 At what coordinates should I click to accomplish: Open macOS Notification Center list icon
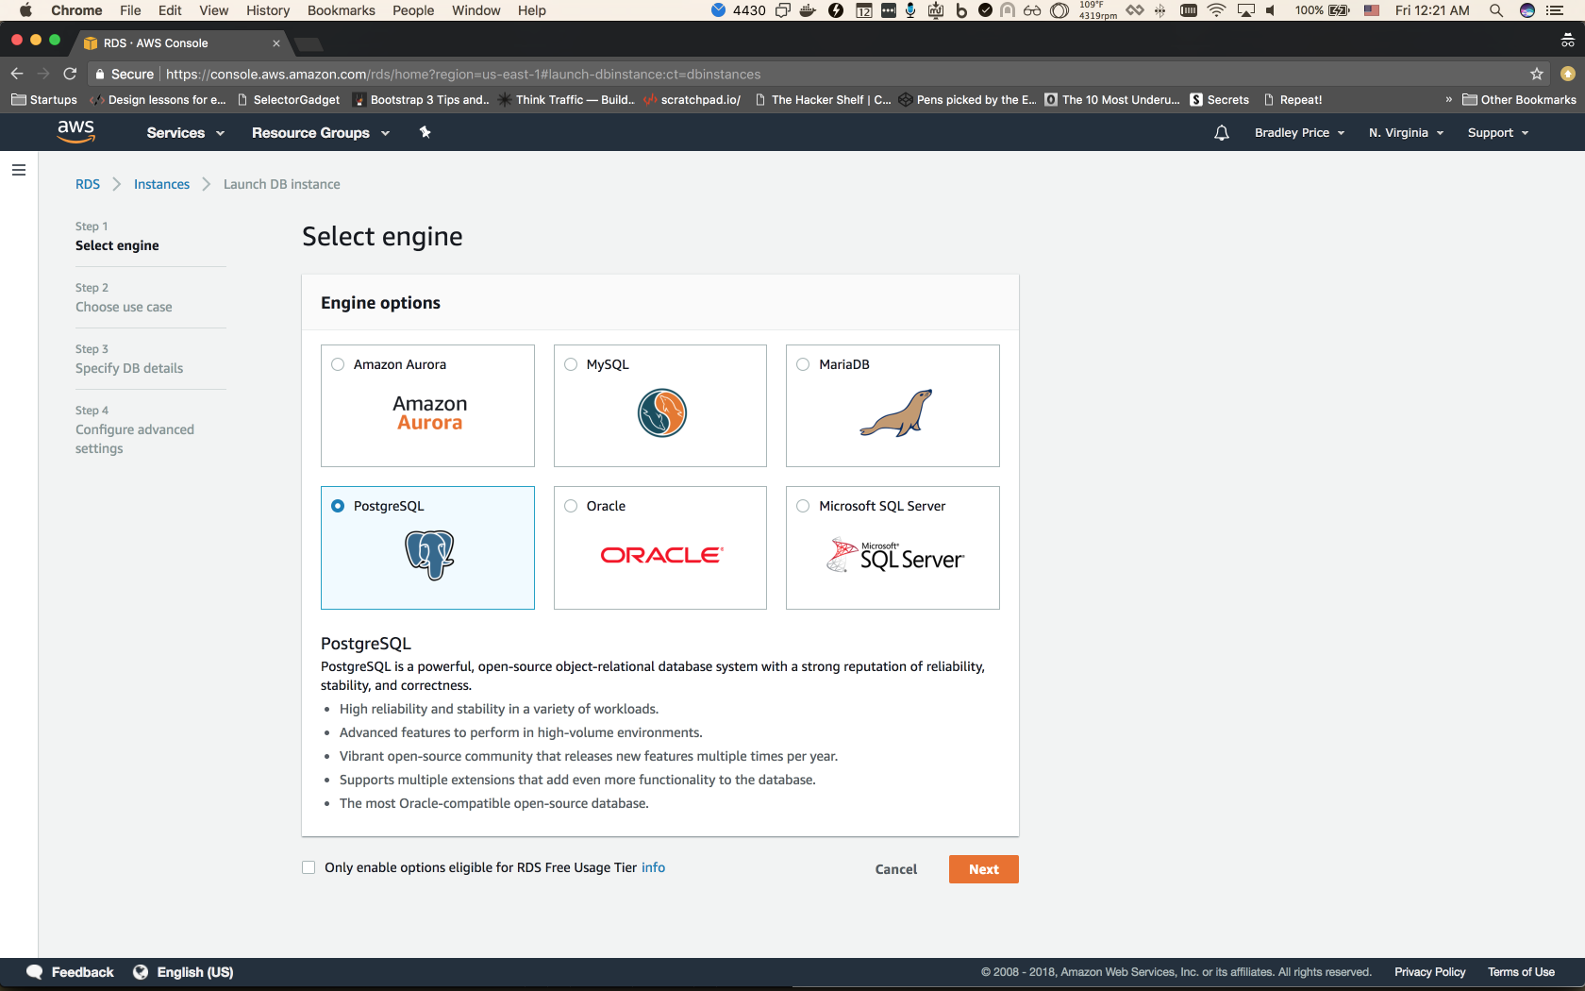click(x=1555, y=10)
